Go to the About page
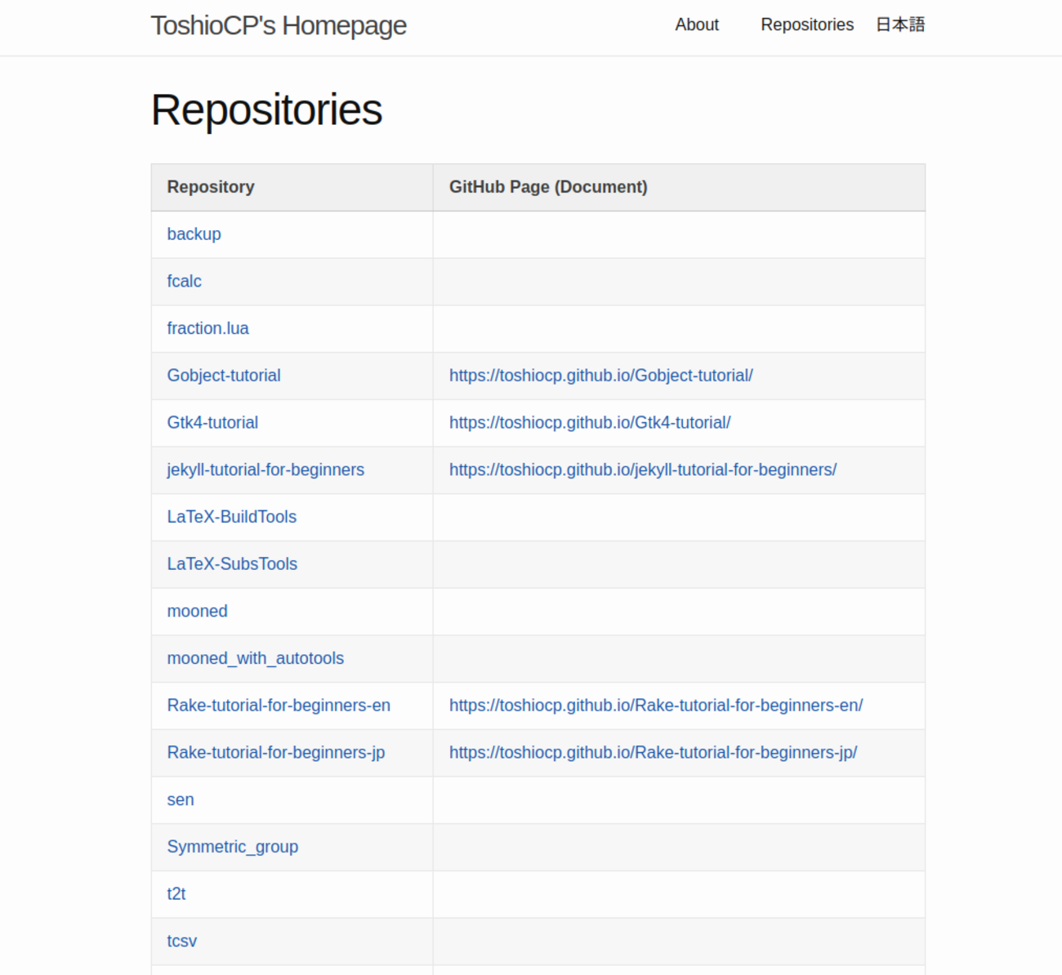 point(697,25)
